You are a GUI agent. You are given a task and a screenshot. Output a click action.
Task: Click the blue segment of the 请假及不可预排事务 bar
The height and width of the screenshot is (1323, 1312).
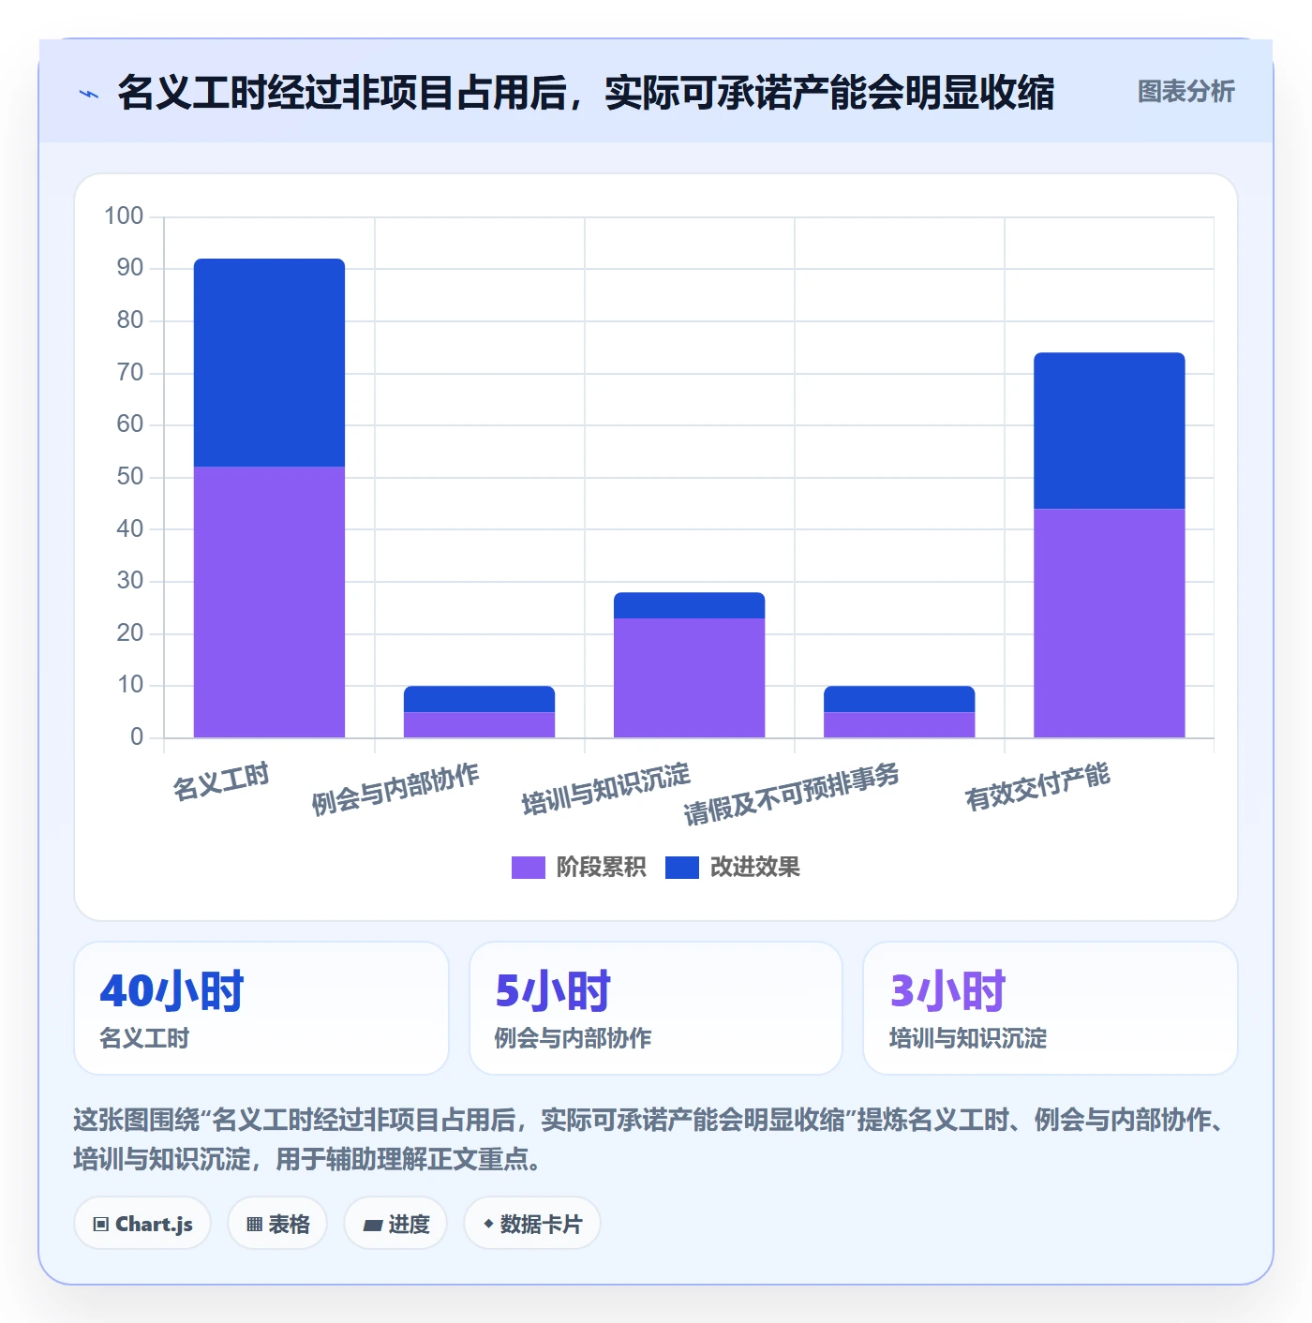pos(899,699)
